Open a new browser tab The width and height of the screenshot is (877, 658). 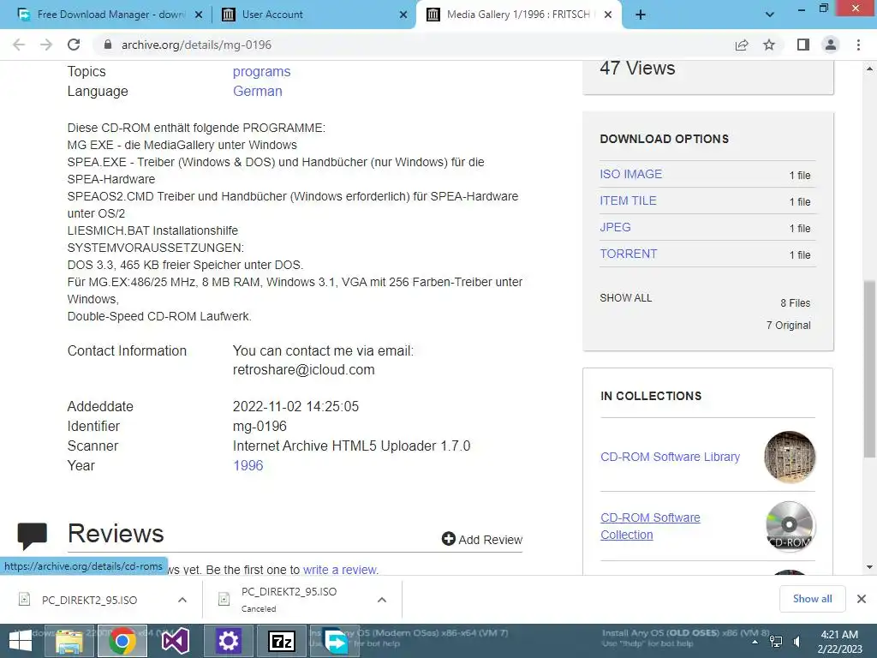tap(641, 15)
